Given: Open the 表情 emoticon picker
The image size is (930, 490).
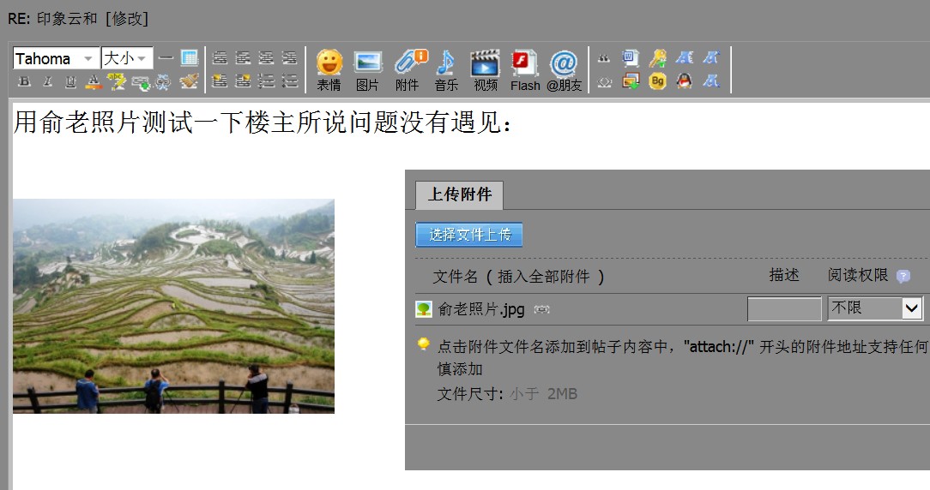Looking at the screenshot, I should tap(329, 69).
